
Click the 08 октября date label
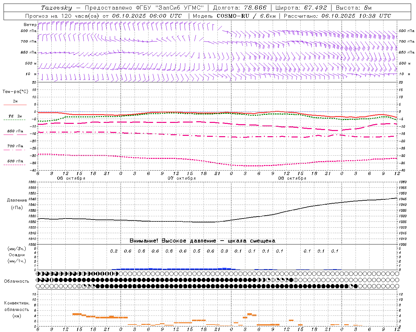[x=292, y=178]
